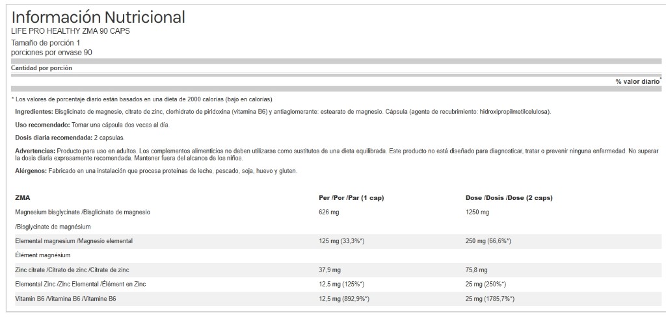This screenshot has height=317, width=666.
Task: Click the '75,8 mg' value
Action: (477, 270)
